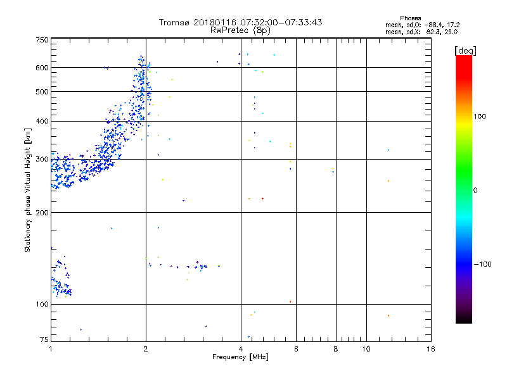Click the 1 MHz x-axis tick label
Screen dimensions: 507x380
coord(51,349)
